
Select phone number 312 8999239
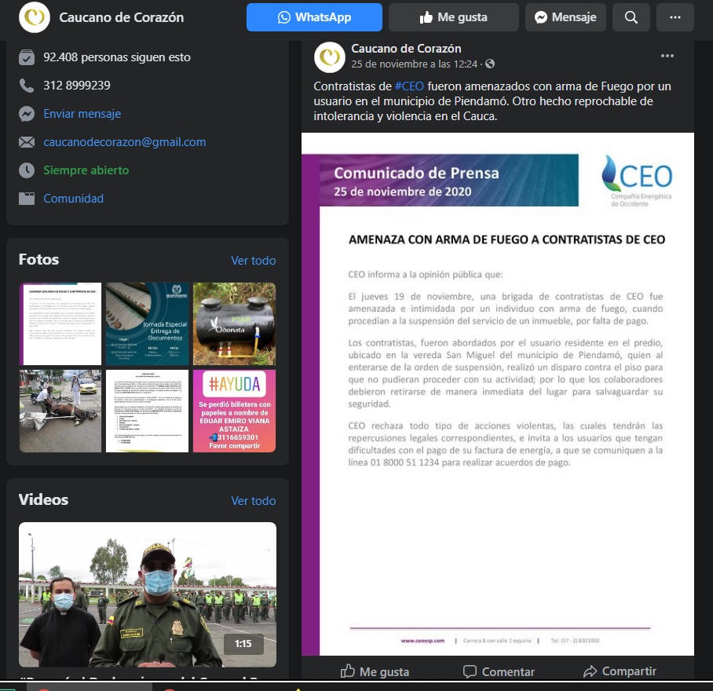pos(77,86)
